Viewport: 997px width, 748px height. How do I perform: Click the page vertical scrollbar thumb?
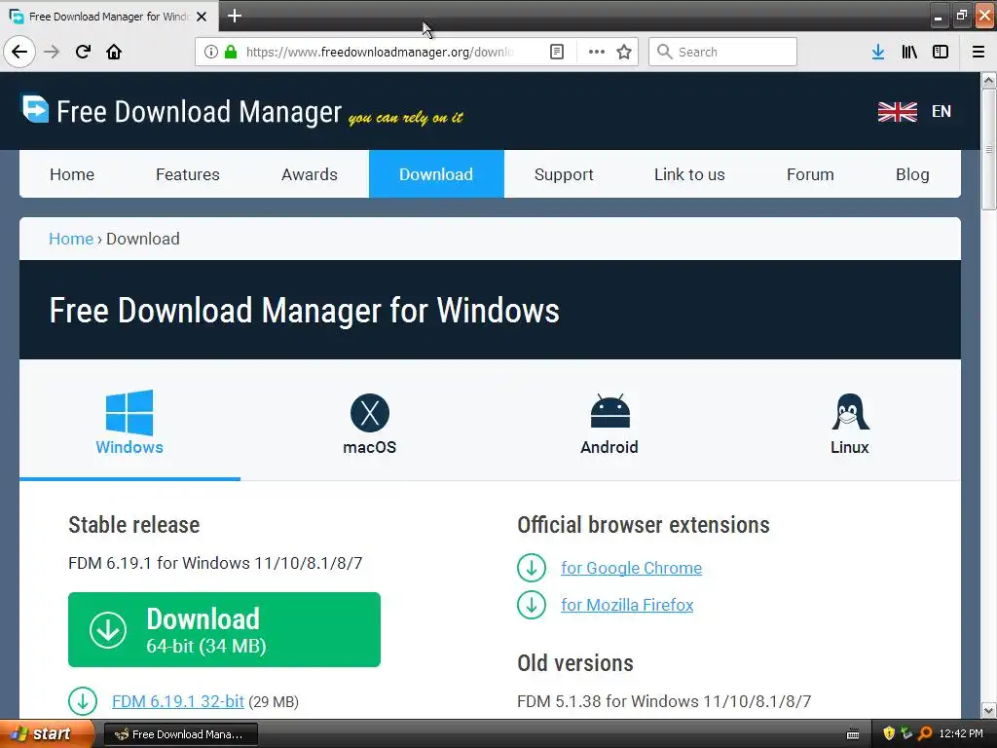click(x=988, y=149)
